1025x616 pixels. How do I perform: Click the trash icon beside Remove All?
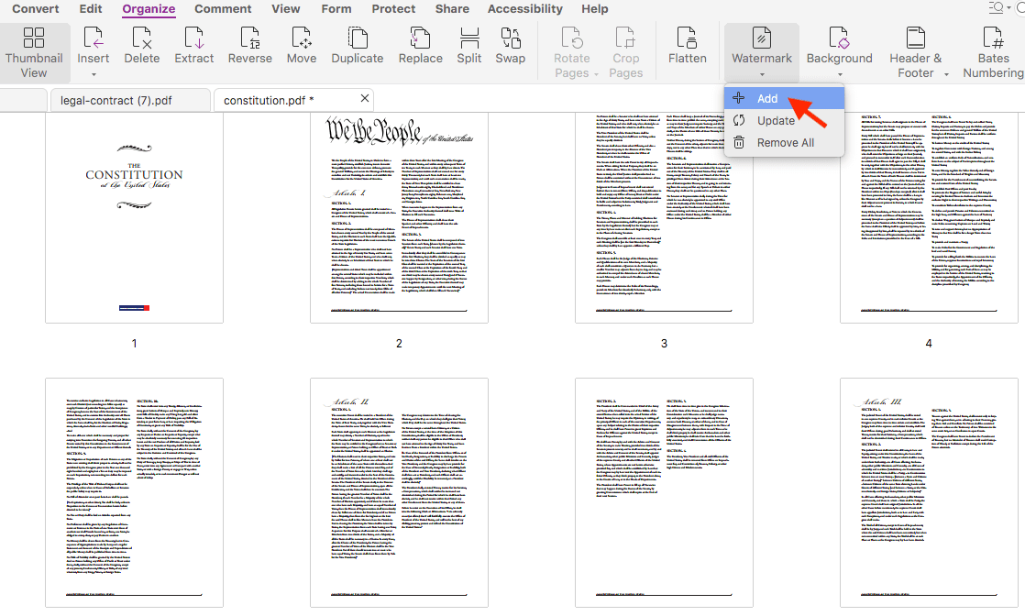coord(739,143)
